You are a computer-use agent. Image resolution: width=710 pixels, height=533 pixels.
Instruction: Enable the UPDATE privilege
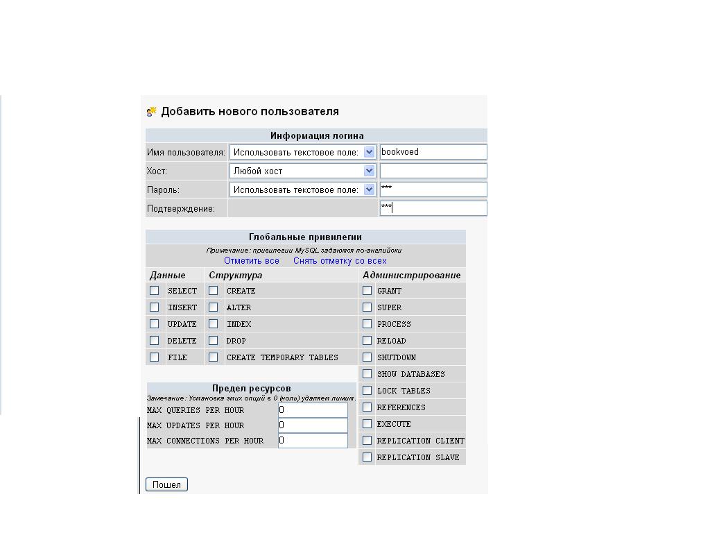155,324
